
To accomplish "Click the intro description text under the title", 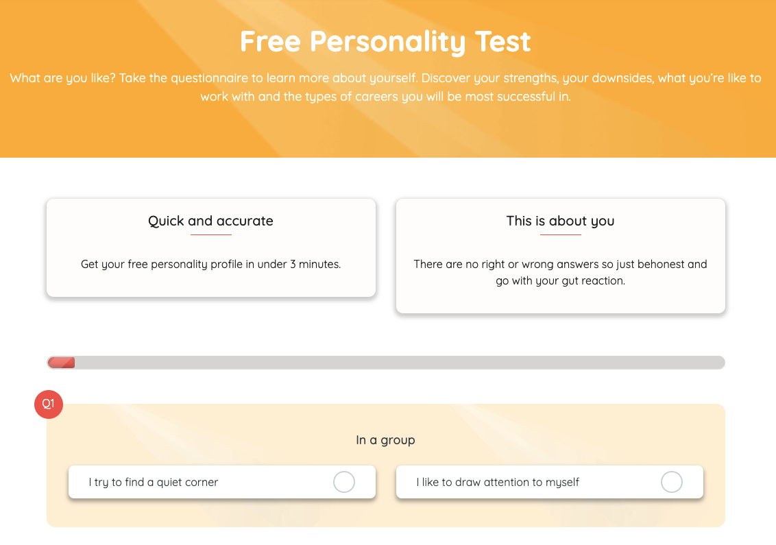I will (385, 87).
